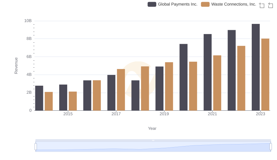Click the 2019 x-axis label
Image resolution: width=277 pixels, height=160 pixels.
[x=164, y=114]
